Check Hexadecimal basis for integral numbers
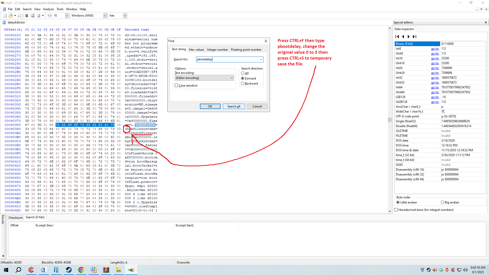This screenshot has height=275, width=489. [x=396, y=210]
